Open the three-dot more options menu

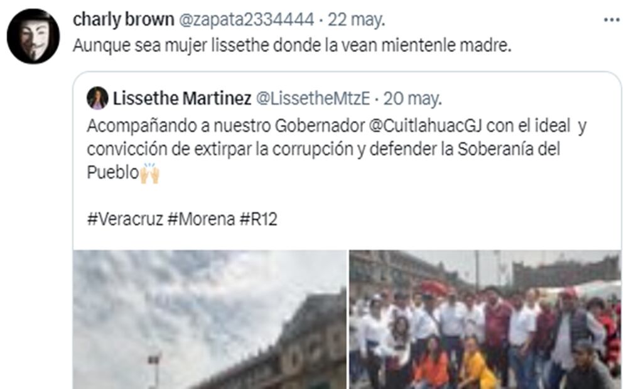612,19
